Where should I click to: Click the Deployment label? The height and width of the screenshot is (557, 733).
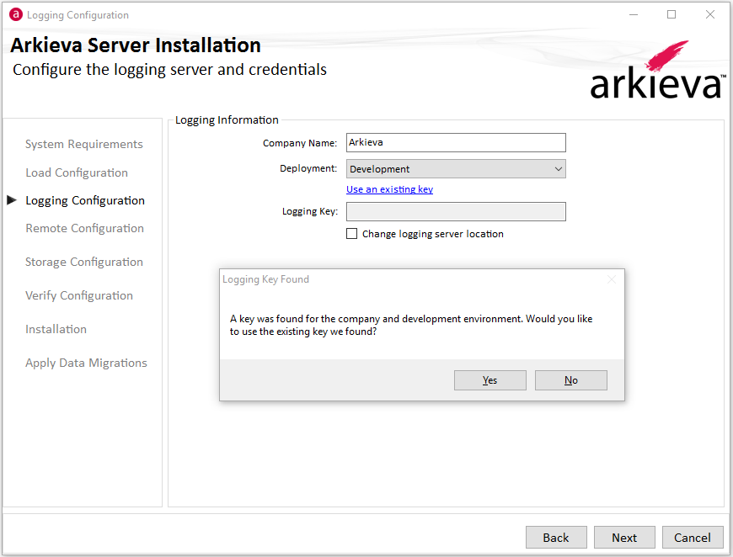point(308,168)
